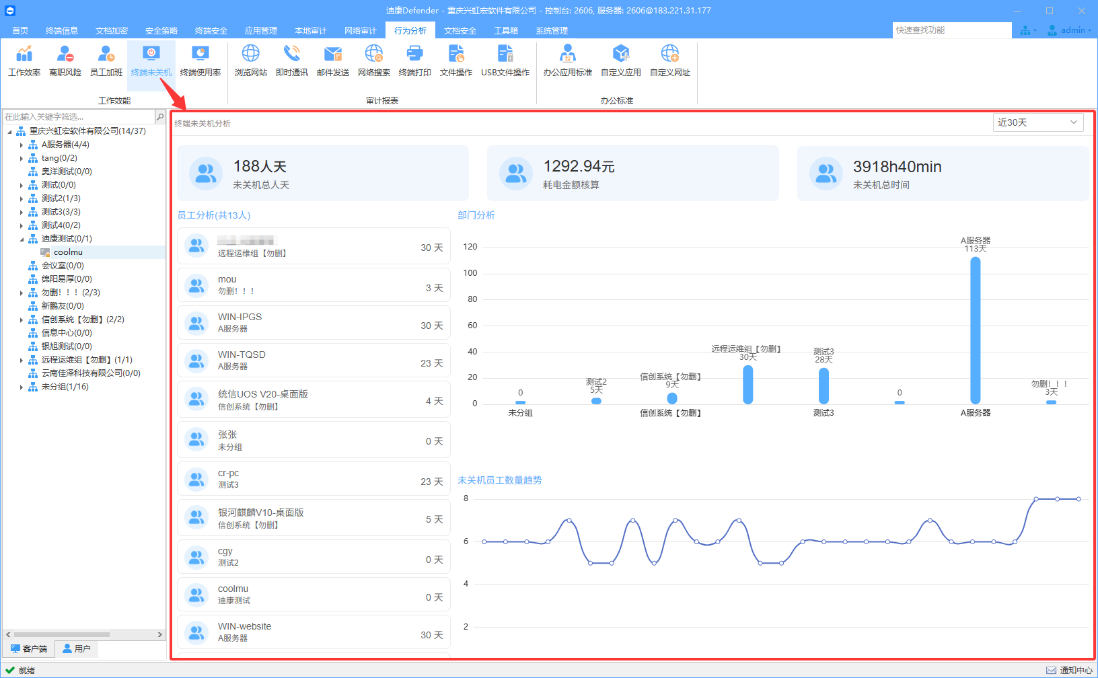The height and width of the screenshot is (678, 1098).
Task: Expand the A服务器(4/4) tree node
Action: (22, 145)
